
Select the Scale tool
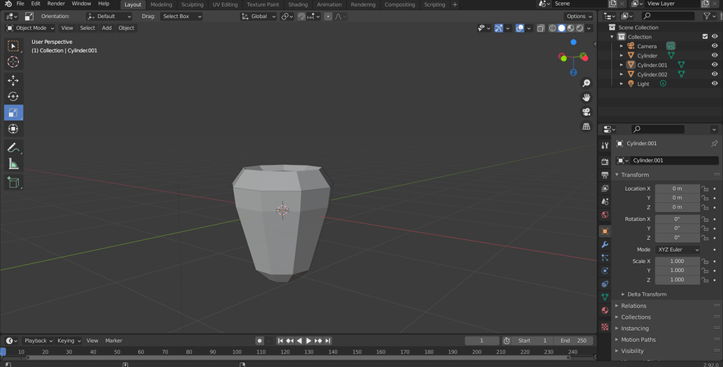click(x=13, y=113)
